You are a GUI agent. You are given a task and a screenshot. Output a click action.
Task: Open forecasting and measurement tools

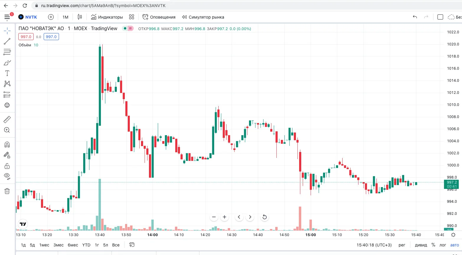[7, 94]
